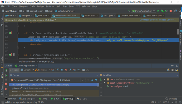Stop the application with the red square in the top toolbar
The image size is (182, 104).
coord(171,11)
